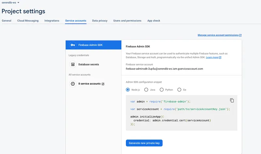Switch to the General tab

click(7, 21)
